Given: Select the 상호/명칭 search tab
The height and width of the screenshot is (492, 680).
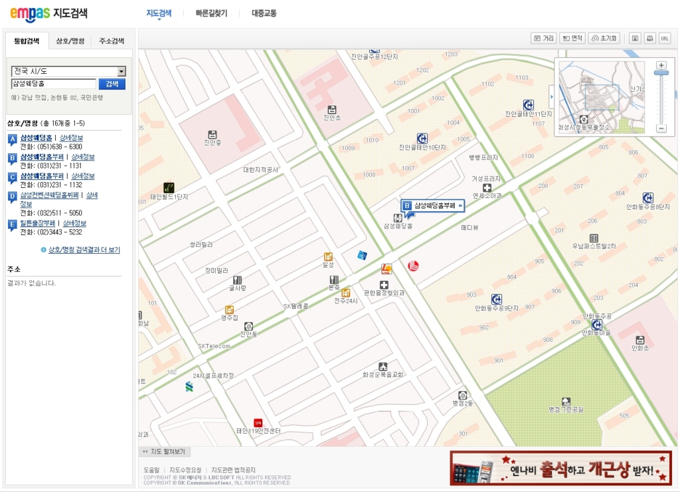Looking at the screenshot, I should click(70, 41).
